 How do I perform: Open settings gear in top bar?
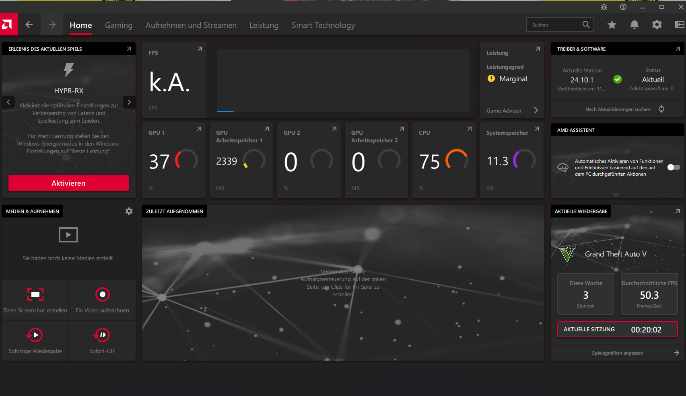(657, 25)
